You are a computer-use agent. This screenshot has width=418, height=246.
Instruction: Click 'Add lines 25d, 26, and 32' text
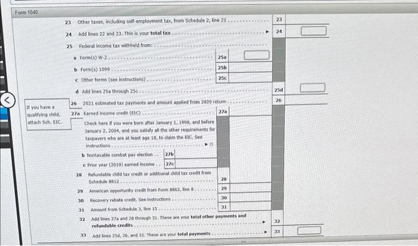(x=152, y=235)
